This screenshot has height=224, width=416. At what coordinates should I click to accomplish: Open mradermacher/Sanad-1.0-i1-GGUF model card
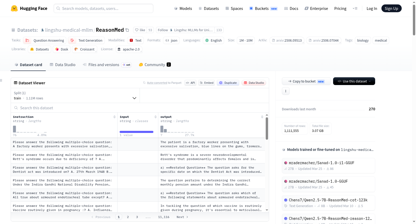[328, 165]
